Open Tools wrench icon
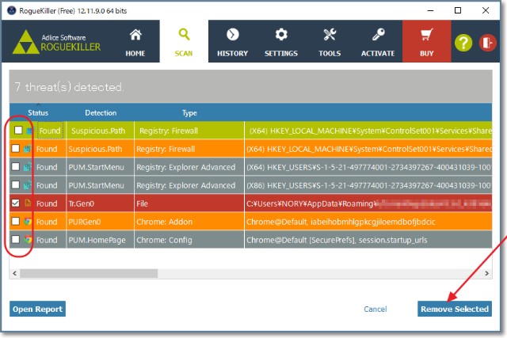This screenshot has height=338, width=507. click(330, 35)
